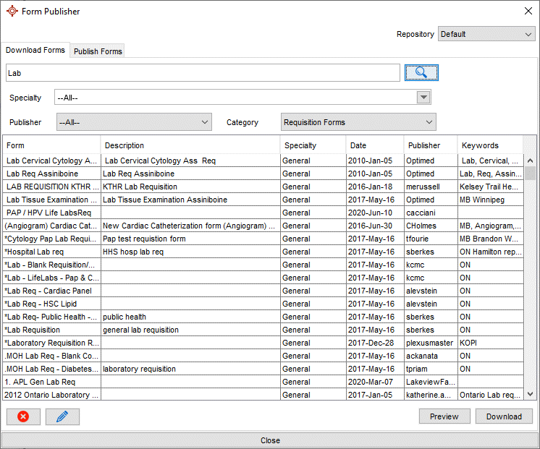The image size is (540, 449).
Task: Select the 2012 Ontario Laboratory ... row
Action: (263, 395)
